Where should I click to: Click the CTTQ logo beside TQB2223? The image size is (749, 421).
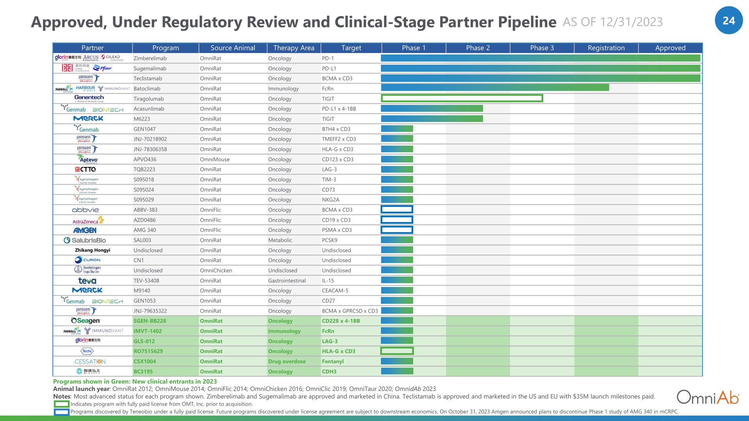pos(85,169)
